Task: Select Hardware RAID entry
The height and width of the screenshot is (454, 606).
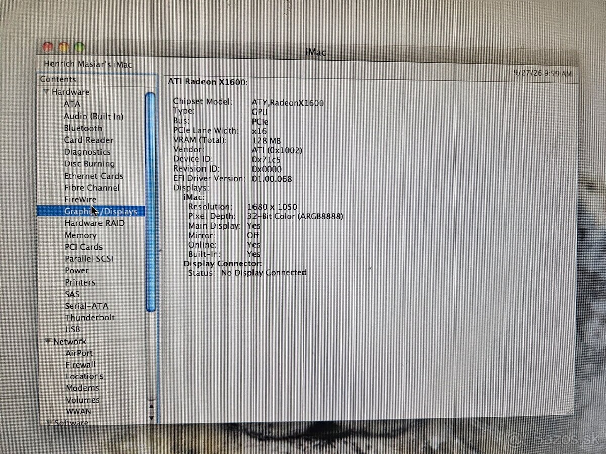Action: (x=94, y=223)
